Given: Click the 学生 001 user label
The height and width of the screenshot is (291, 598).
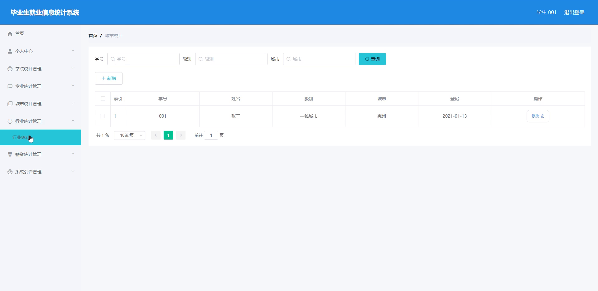Looking at the screenshot, I should point(546,12).
